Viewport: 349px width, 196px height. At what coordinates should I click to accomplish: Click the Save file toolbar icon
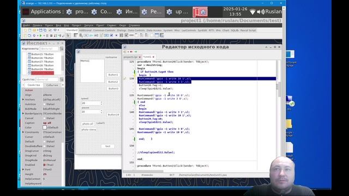41,30
